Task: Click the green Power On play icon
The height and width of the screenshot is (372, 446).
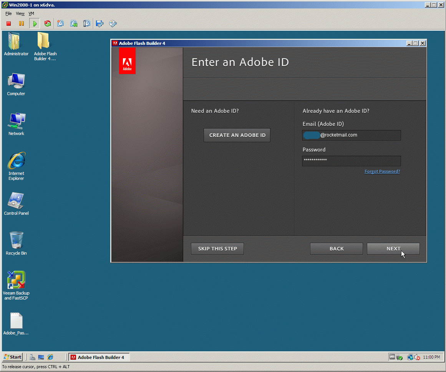Action: pos(35,23)
